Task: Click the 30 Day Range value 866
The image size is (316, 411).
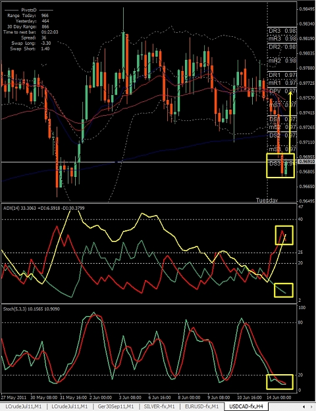Action: click(45, 26)
